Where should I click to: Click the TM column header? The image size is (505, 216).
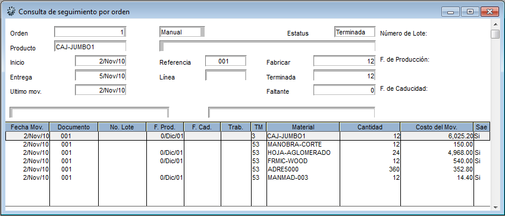(x=259, y=127)
